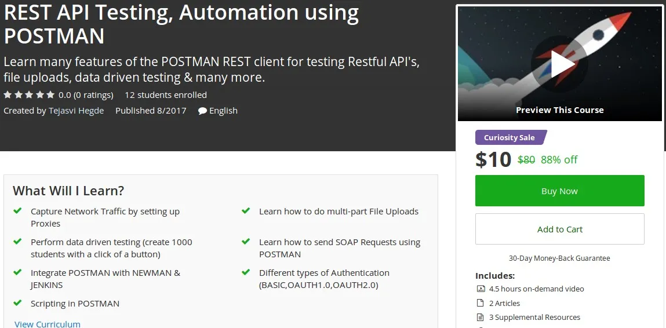
Task: Click the 0.0 (0 ratings) text
Action: pyautogui.click(x=86, y=95)
